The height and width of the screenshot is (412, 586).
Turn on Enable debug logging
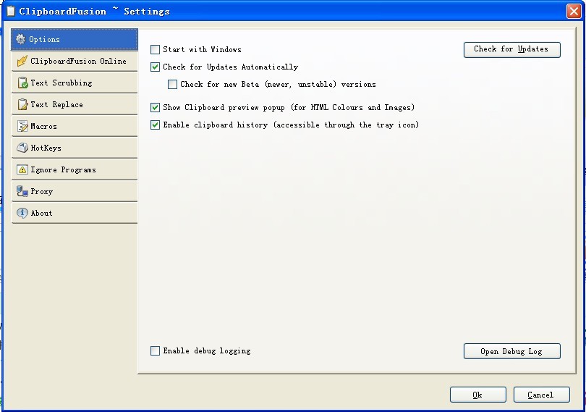[x=155, y=351]
